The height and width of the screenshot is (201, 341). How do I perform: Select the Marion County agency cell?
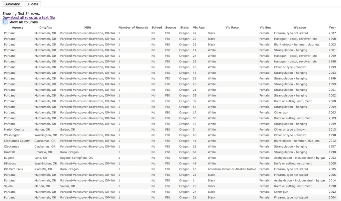[14, 130]
